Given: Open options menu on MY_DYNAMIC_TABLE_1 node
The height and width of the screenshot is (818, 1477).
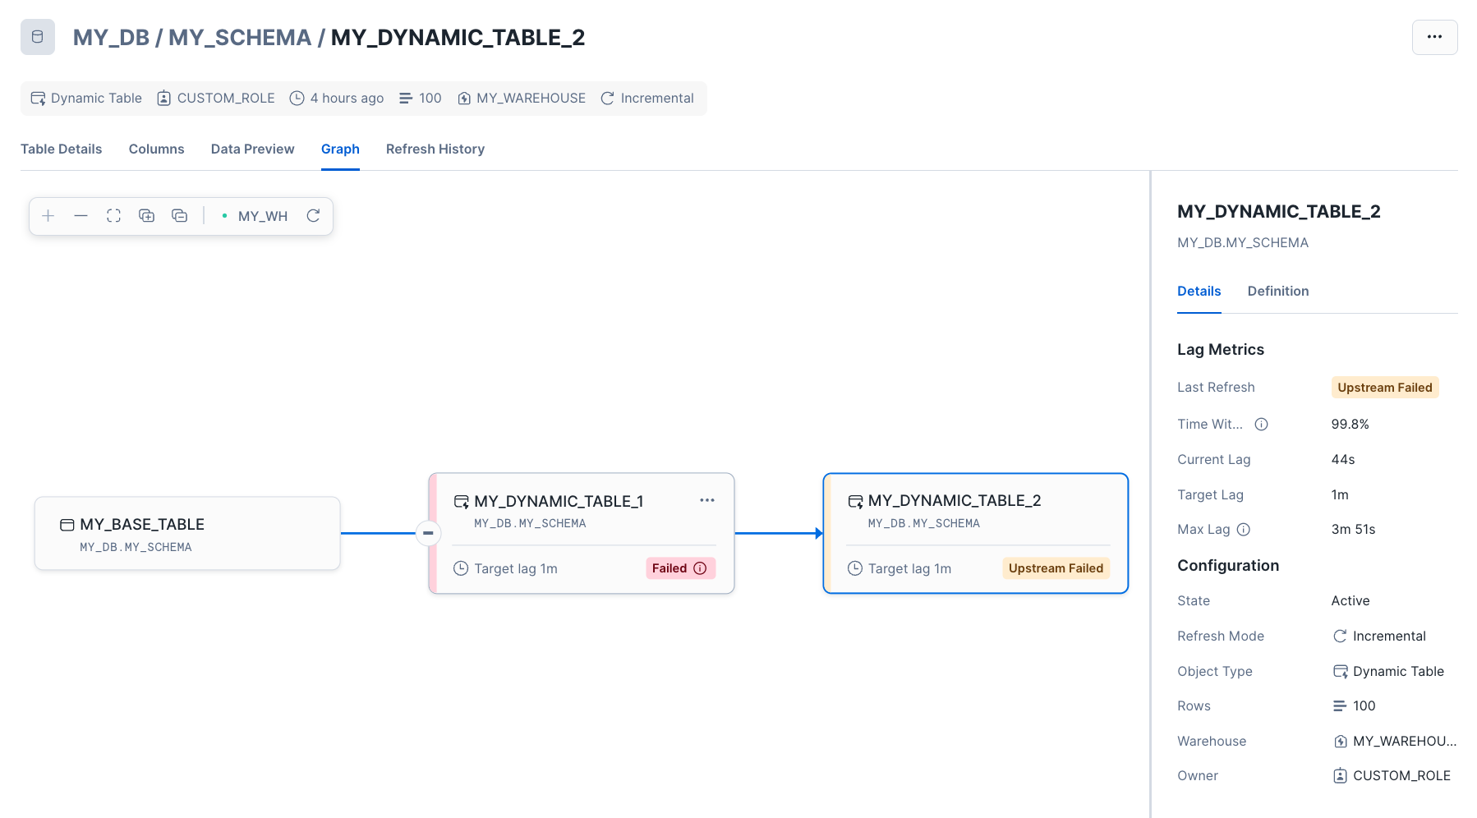Looking at the screenshot, I should tap(707, 500).
